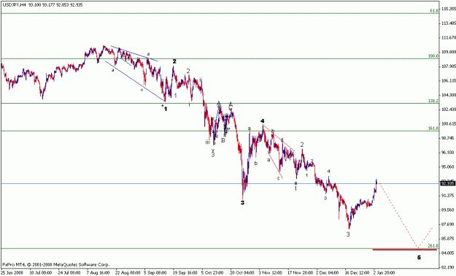Click the 16 Dec 12:00 date label
This screenshot has height=276, width=456.
[357, 273]
